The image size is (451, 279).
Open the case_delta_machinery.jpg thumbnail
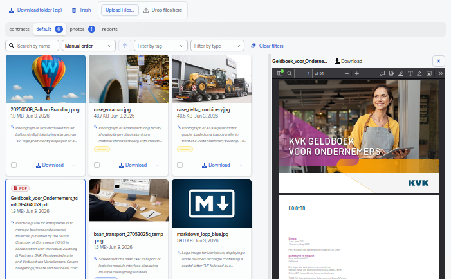[x=212, y=78]
